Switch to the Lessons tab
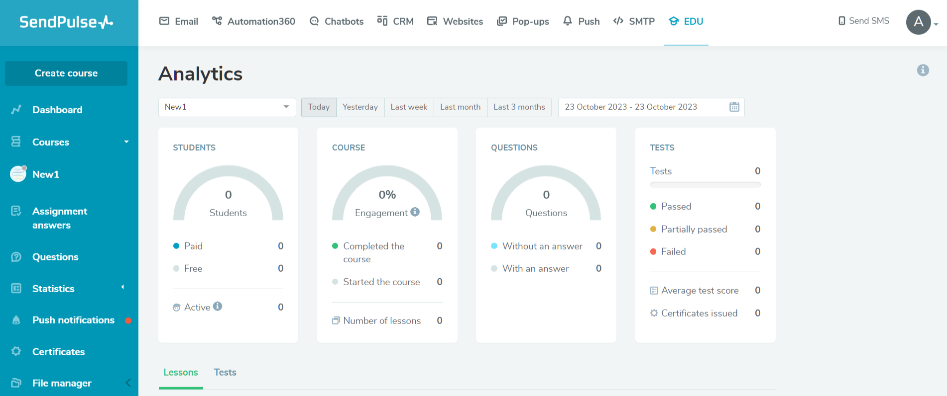The image size is (947, 396). [181, 372]
